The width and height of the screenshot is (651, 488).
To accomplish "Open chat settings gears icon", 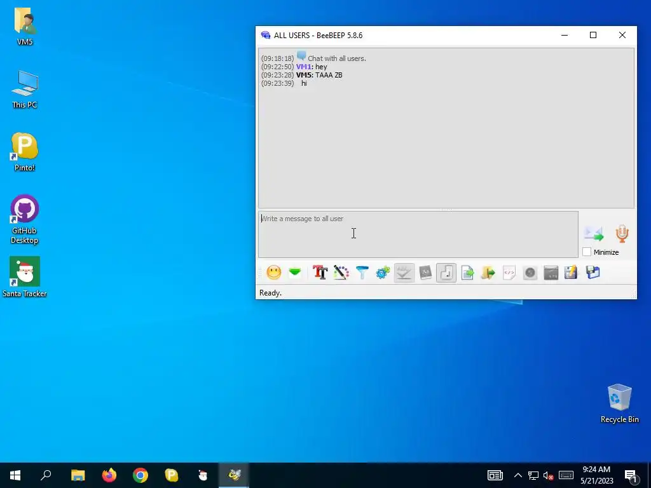I will [383, 273].
